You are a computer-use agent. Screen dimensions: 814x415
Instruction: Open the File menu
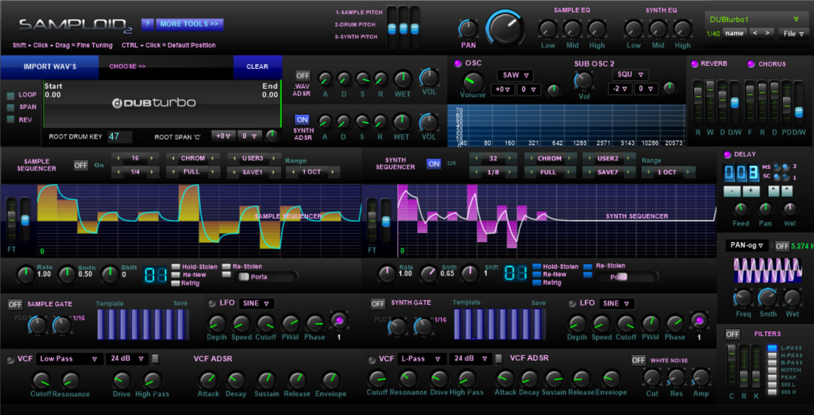[x=795, y=34]
